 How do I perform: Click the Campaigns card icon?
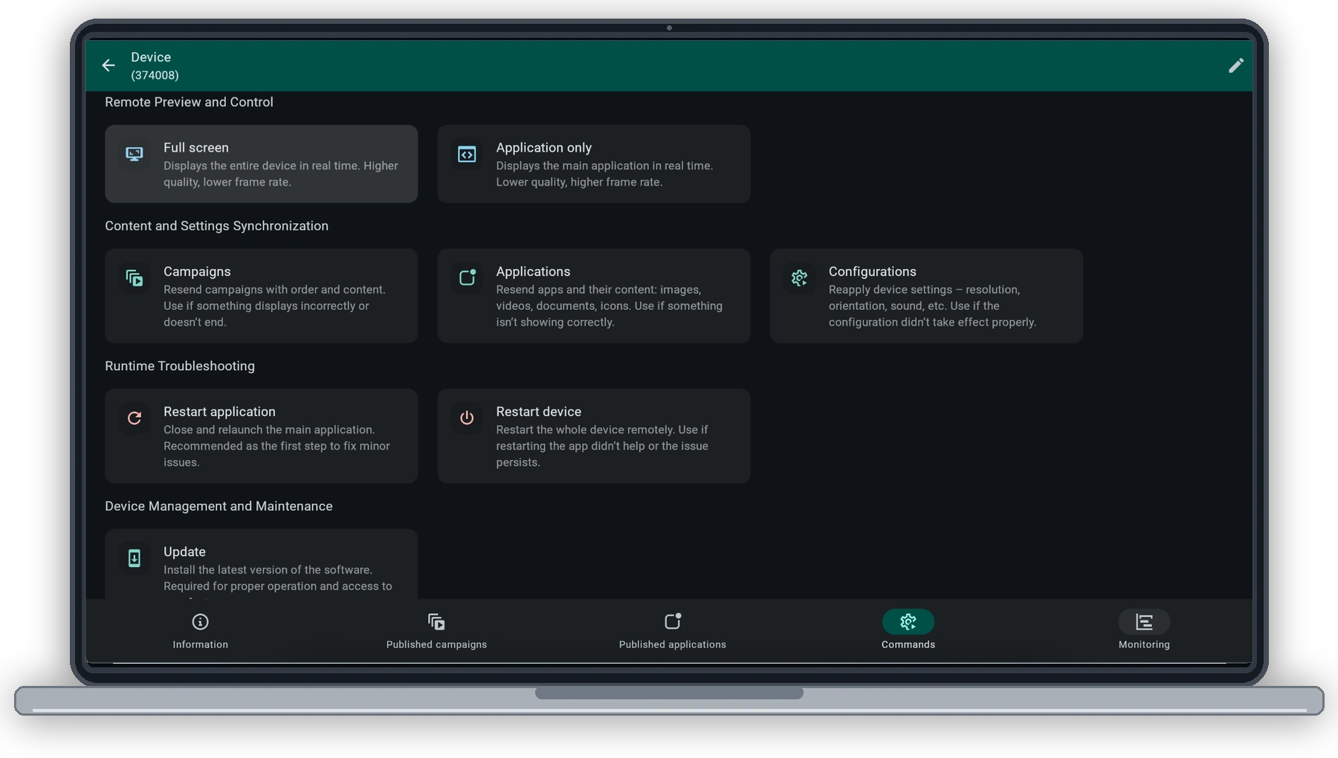point(135,278)
